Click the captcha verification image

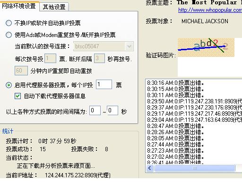click(x=206, y=47)
